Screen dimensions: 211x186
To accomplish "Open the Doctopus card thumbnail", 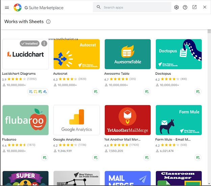I will (x=179, y=54).
